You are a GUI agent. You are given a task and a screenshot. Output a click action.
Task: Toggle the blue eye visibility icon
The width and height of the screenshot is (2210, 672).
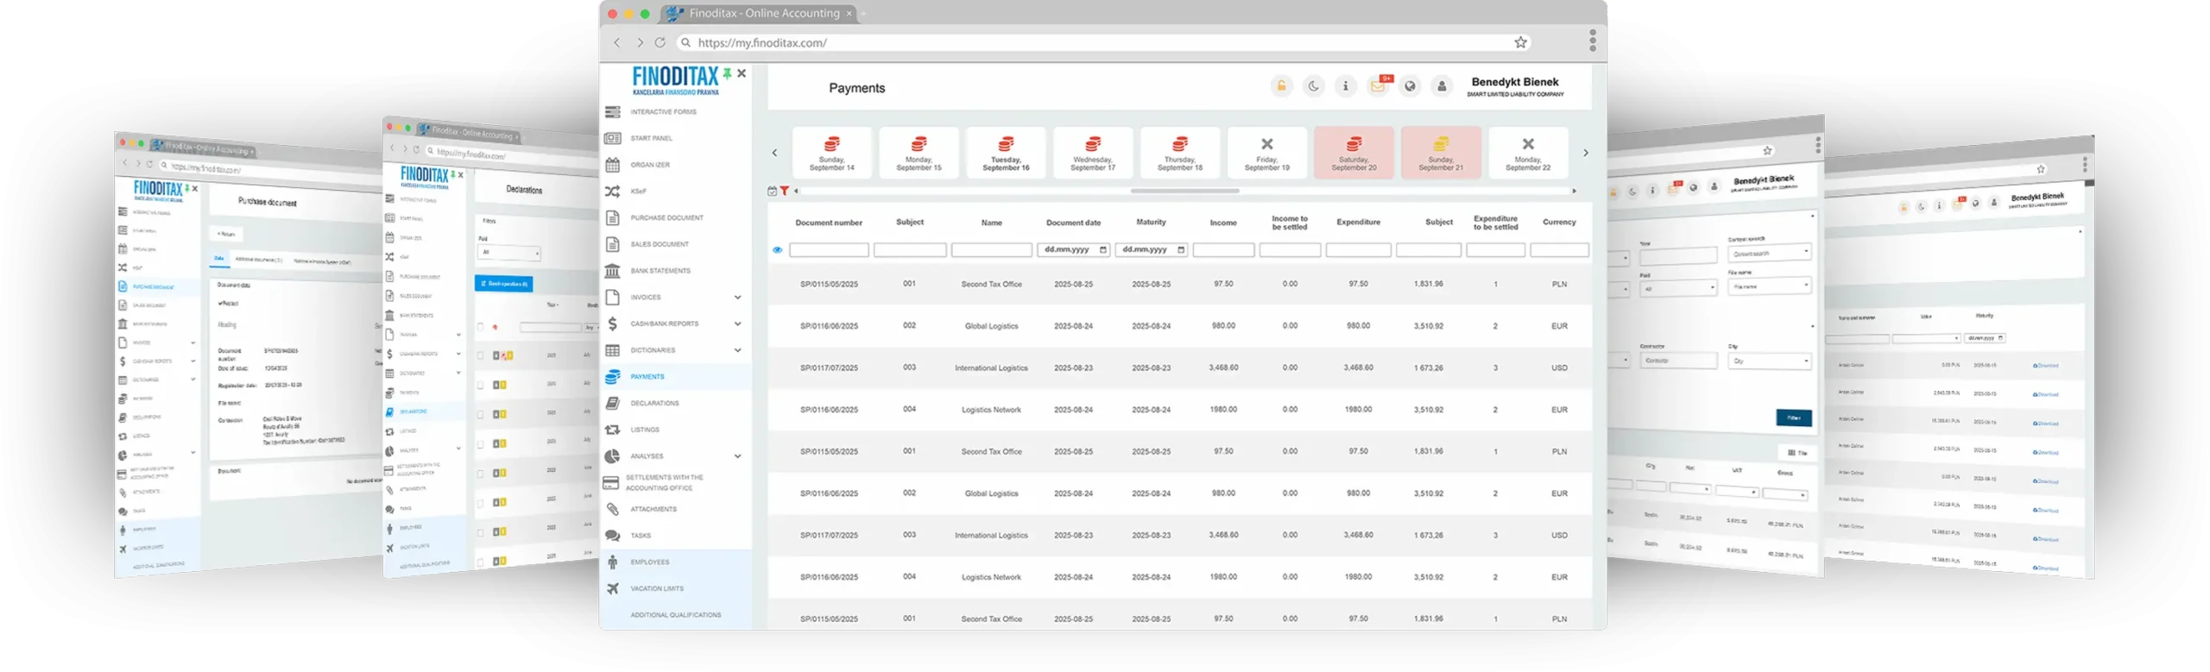777,250
